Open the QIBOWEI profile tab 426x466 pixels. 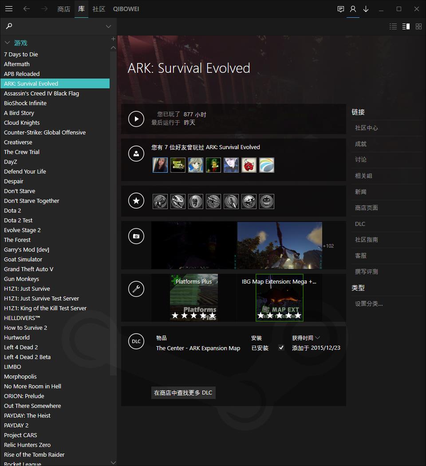point(126,9)
